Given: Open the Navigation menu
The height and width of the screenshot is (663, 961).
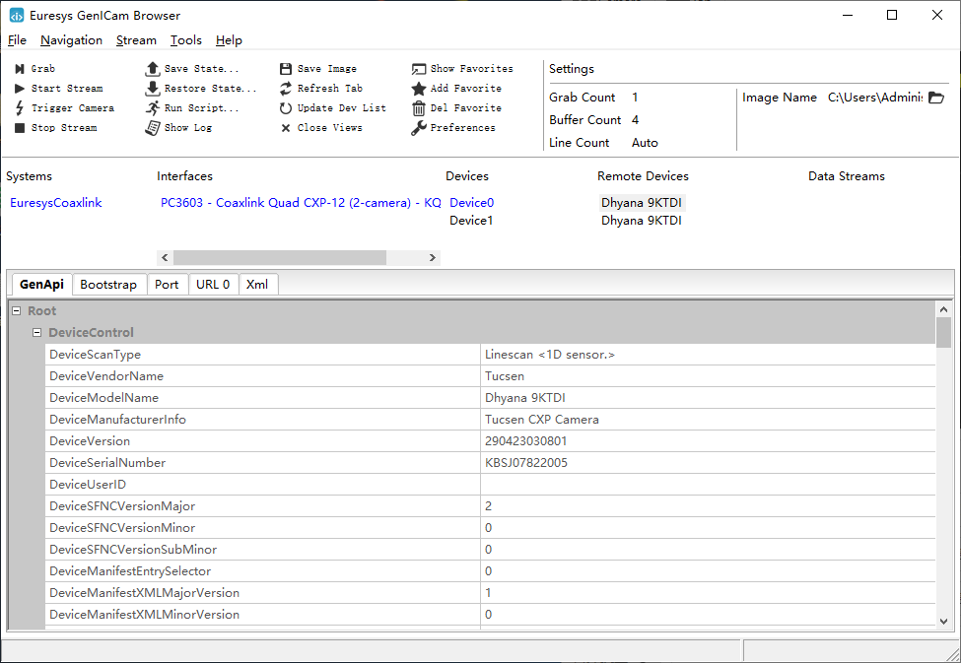Looking at the screenshot, I should (x=72, y=40).
